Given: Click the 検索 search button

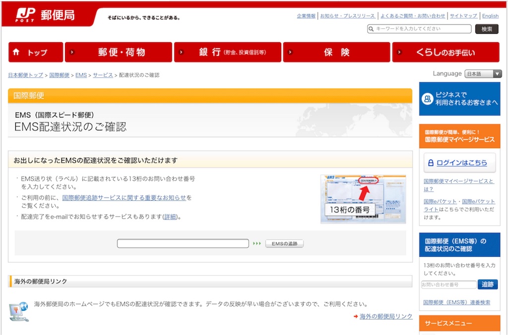Looking at the screenshot, I should [x=487, y=29].
